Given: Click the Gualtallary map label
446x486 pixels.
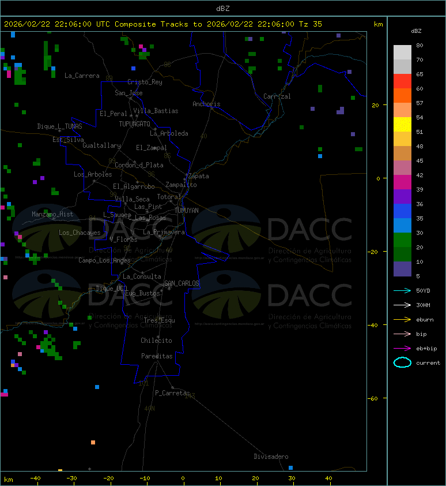Looking at the screenshot, I should 101,145.
